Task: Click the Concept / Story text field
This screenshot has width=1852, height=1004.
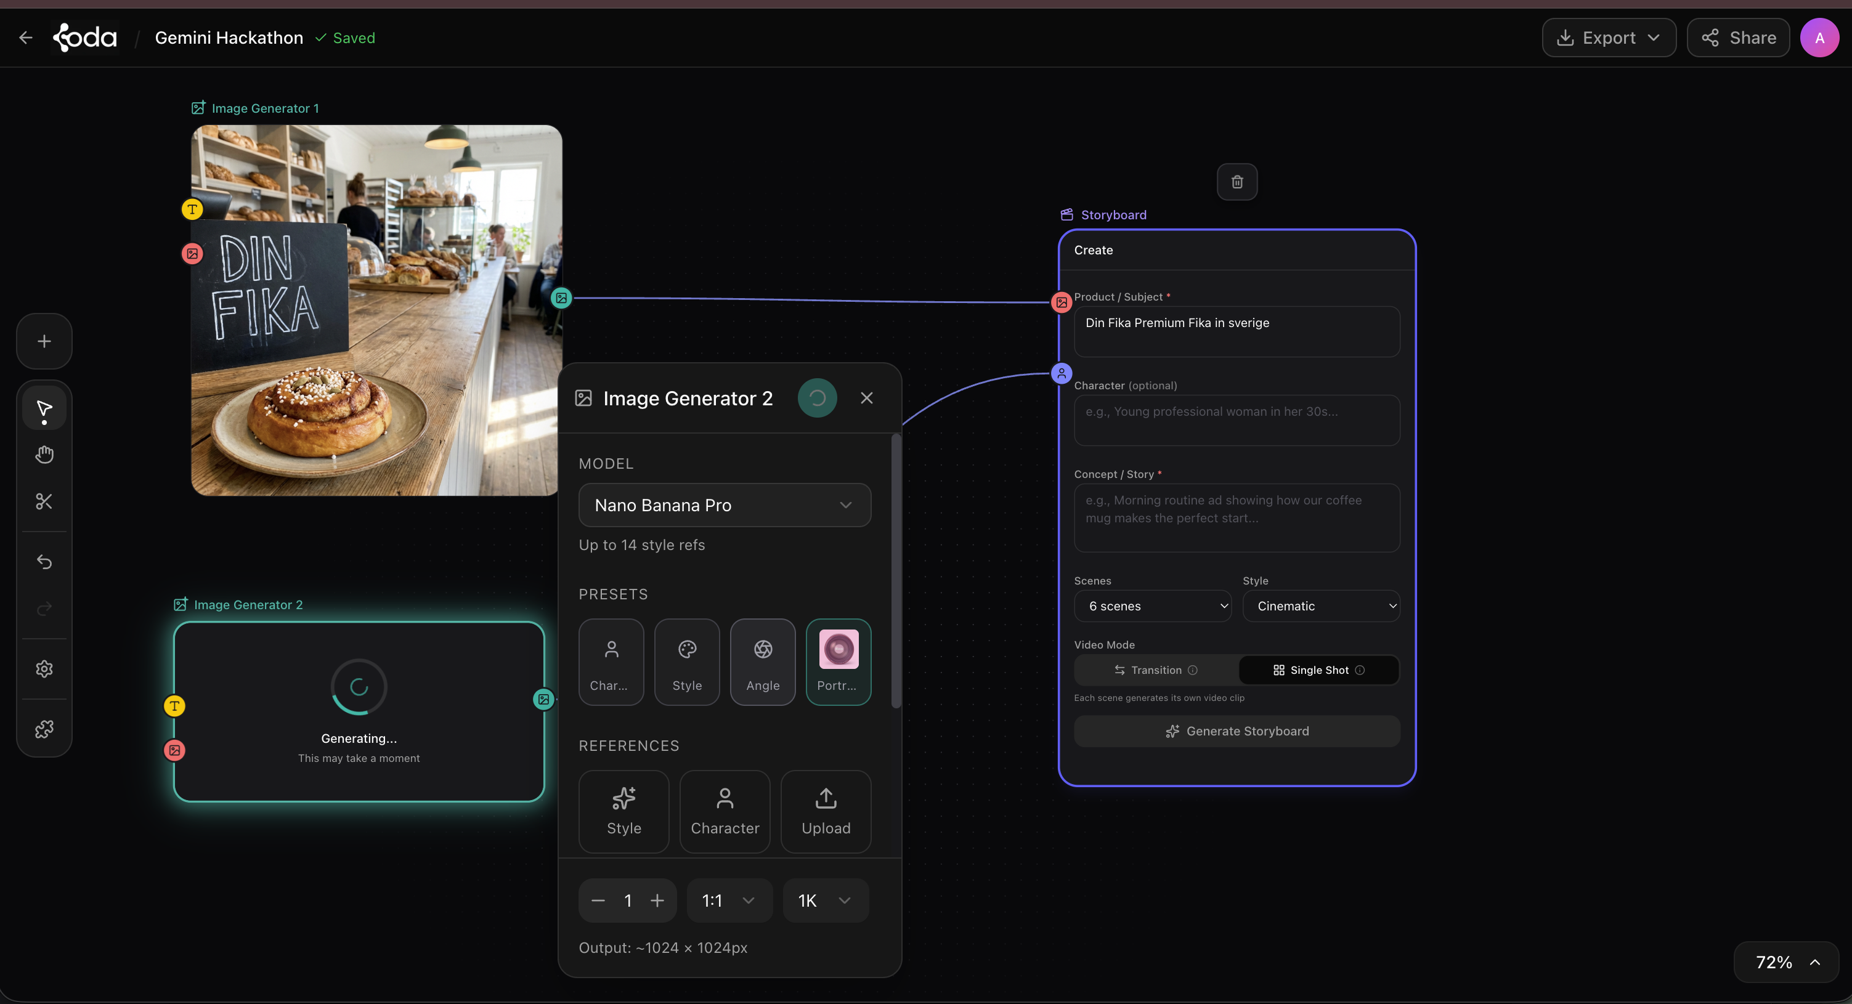Action: click(1237, 517)
